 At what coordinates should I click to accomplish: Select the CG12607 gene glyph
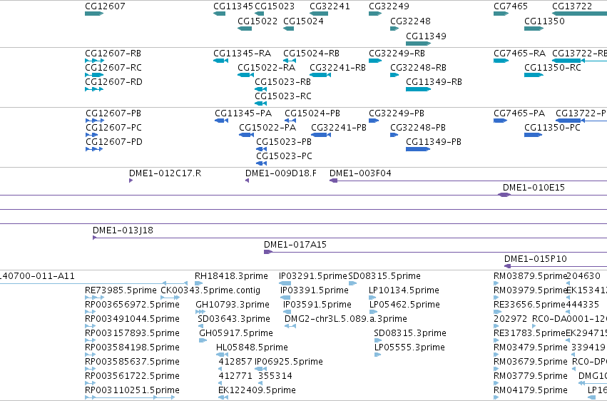[x=94, y=14]
